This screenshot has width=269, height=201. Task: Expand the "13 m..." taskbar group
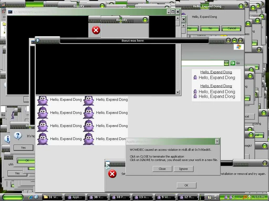(x=143, y=197)
